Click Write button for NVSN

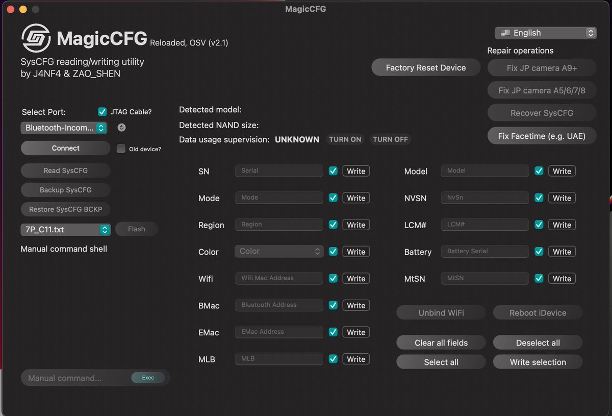pos(562,198)
